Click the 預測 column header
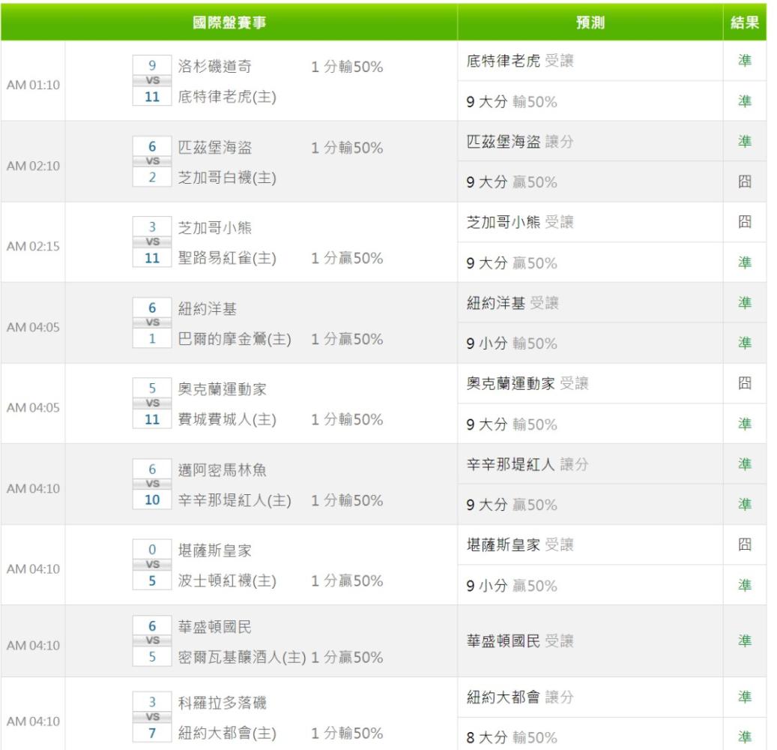Image resolution: width=777 pixels, height=750 pixels. [x=590, y=22]
